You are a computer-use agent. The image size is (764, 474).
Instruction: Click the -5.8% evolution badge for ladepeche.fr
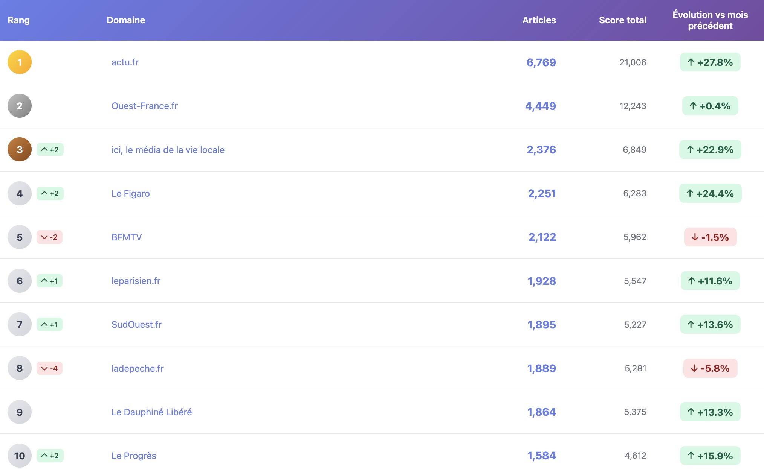pos(710,368)
